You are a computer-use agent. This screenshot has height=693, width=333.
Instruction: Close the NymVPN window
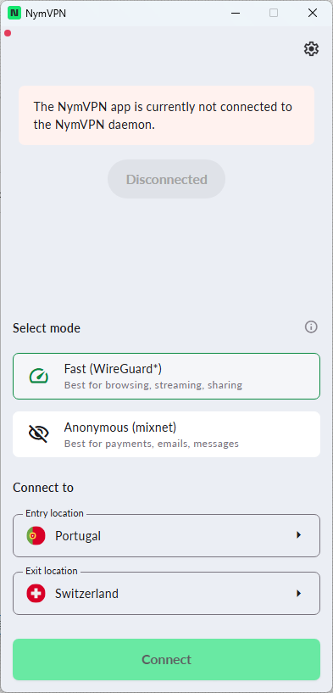[313, 13]
